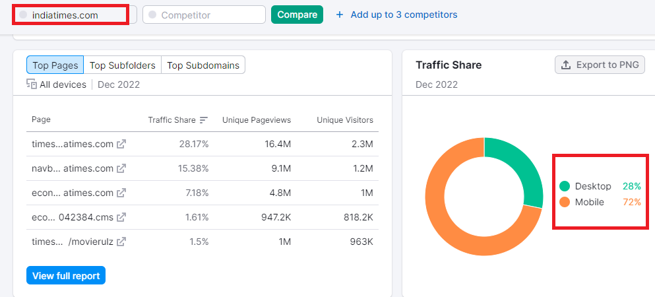Open external link icon for 042384.cms row
Viewport: 655px width, 297px height.
point(121,217)
